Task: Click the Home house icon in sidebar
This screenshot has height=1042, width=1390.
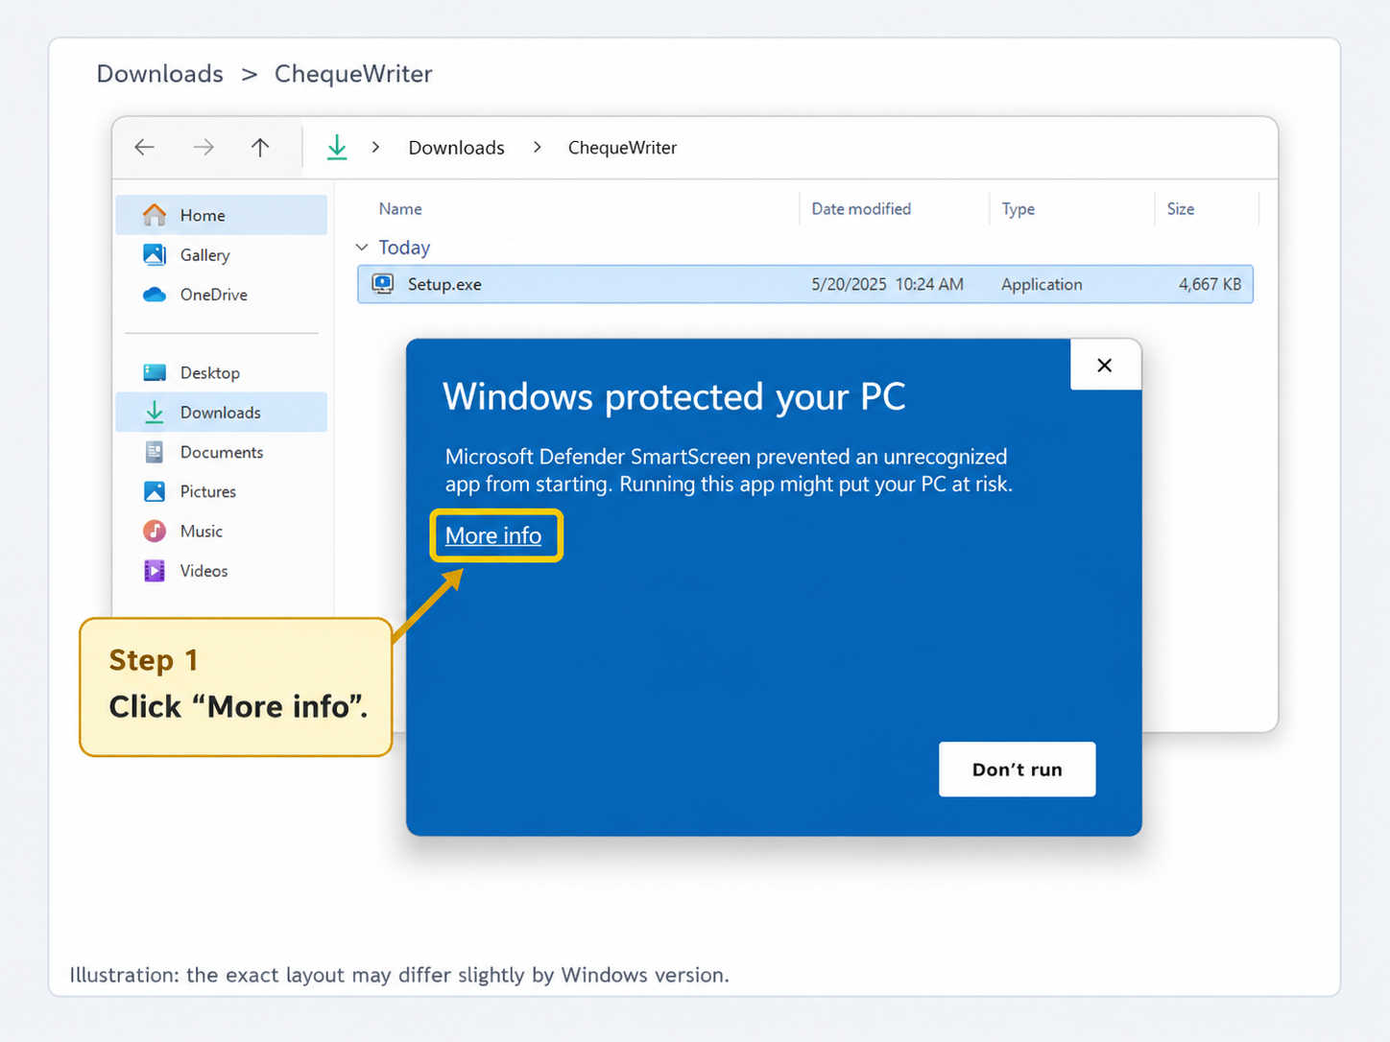Action: (155, 215)
